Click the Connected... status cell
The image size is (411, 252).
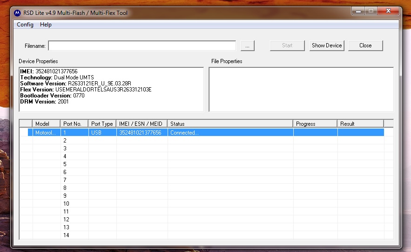[x=230, y=133]
